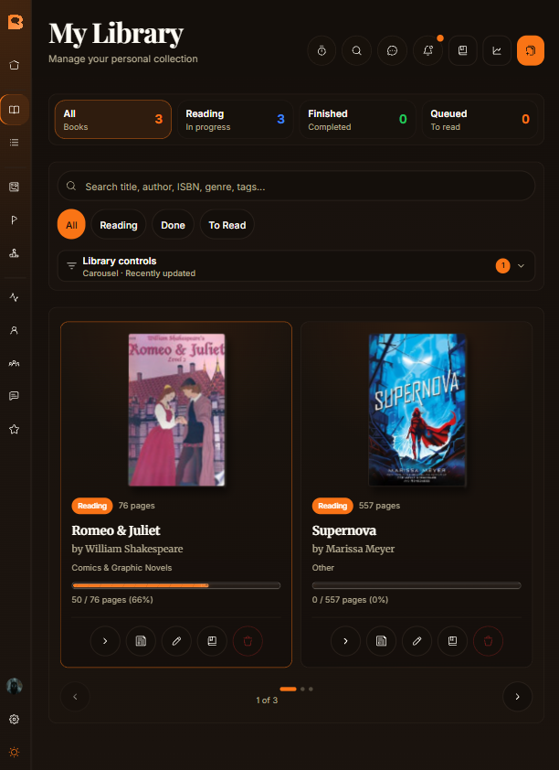Image resolution: width=559 pixels, height=770 pixels.
Task: Open the notifications bell icon
Action: pyautogui.click(x=428, y=50)
